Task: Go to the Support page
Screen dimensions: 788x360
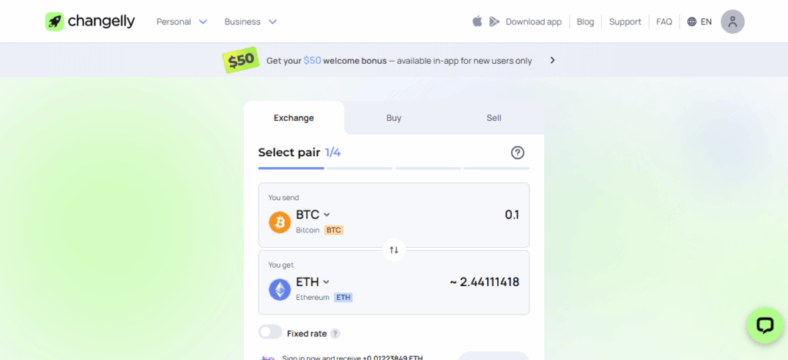Action: coord(625,22)
